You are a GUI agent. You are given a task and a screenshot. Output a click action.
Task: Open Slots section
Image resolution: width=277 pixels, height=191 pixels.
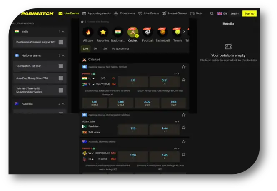coord(196,13)
